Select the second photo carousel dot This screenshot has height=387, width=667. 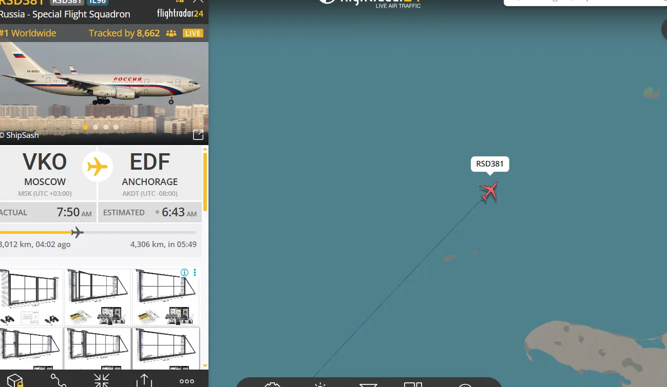pyautogui.click(x=96, y=127)
